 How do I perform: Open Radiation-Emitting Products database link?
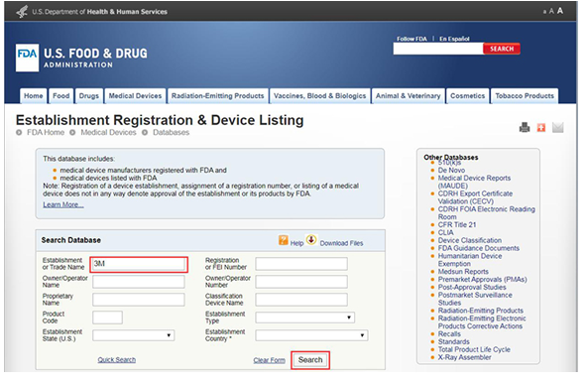pos(481,311)
